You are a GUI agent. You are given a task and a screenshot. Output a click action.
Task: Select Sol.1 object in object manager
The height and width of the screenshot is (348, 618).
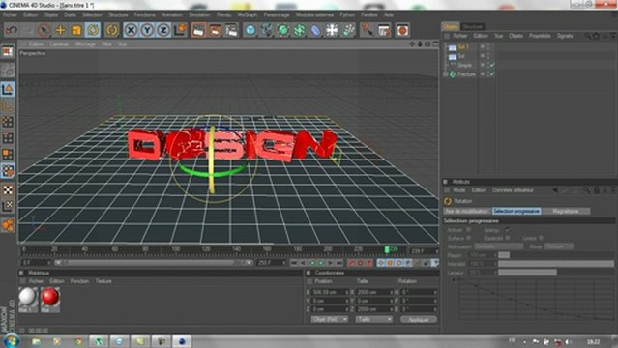[x=463, y=47]
